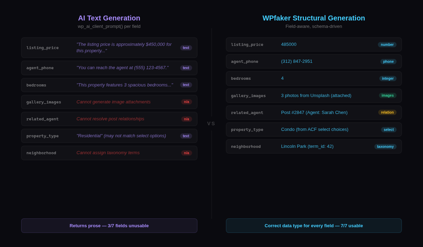
Task: Click 'Cannot generate image attachments' message
Action: [114, 102]
